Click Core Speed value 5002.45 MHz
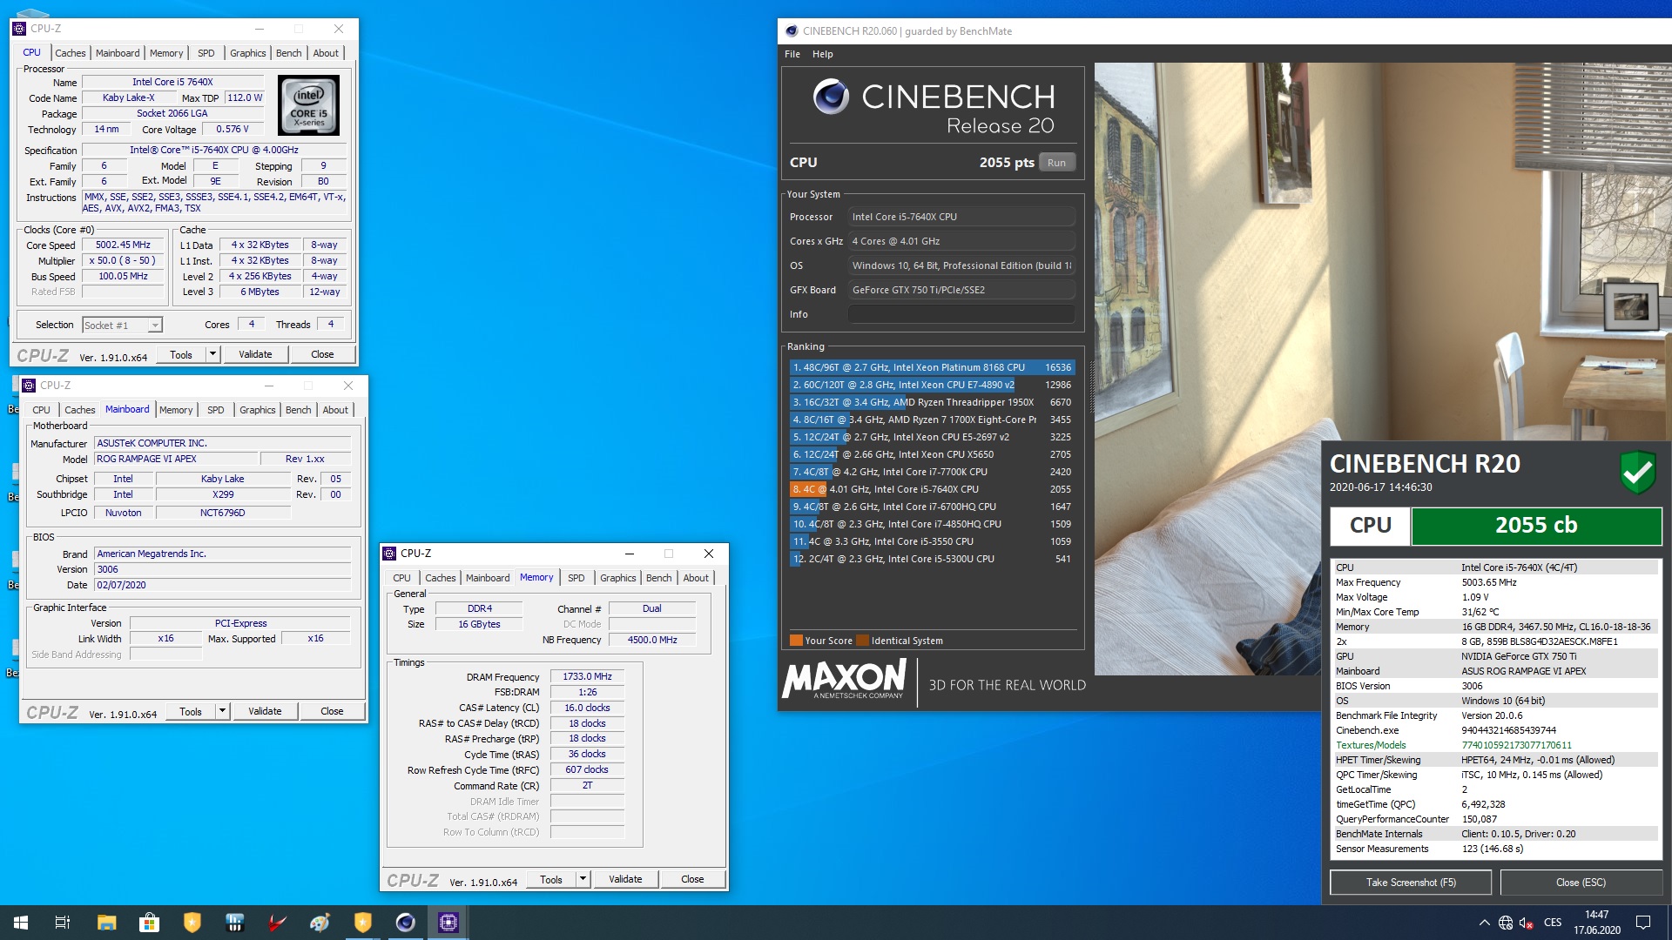 coord(123,245)
